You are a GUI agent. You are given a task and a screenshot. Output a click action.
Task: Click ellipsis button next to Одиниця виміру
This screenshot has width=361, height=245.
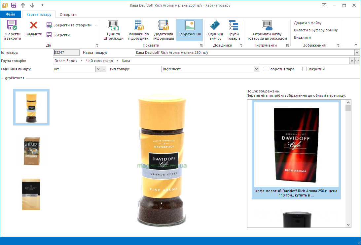point(103,69)
